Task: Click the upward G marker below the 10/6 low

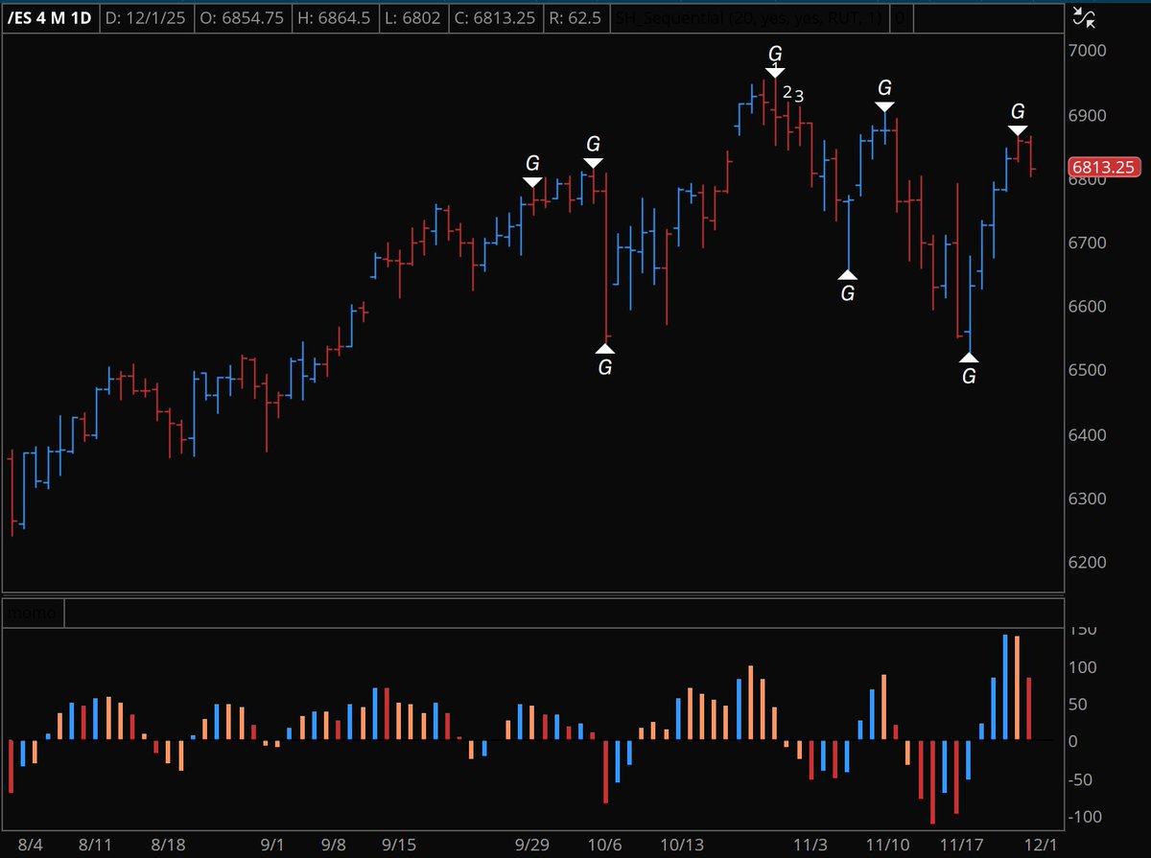Action: click(604, 359)
